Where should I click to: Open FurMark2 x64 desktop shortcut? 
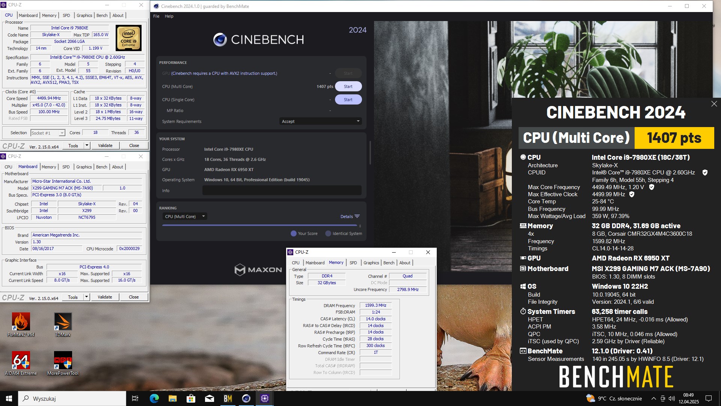tap(21, 324)
